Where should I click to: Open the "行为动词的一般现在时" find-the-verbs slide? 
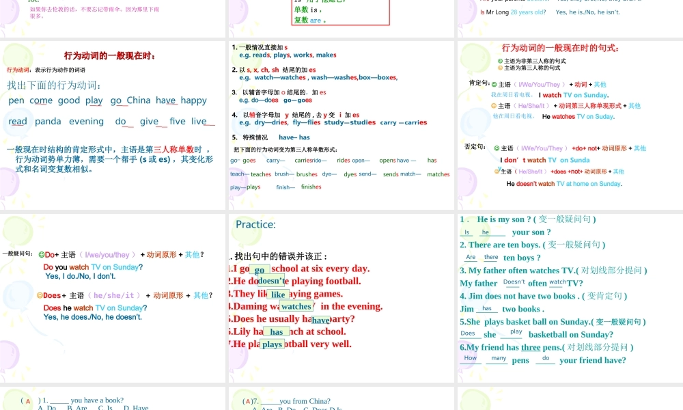tap(113, 126)
